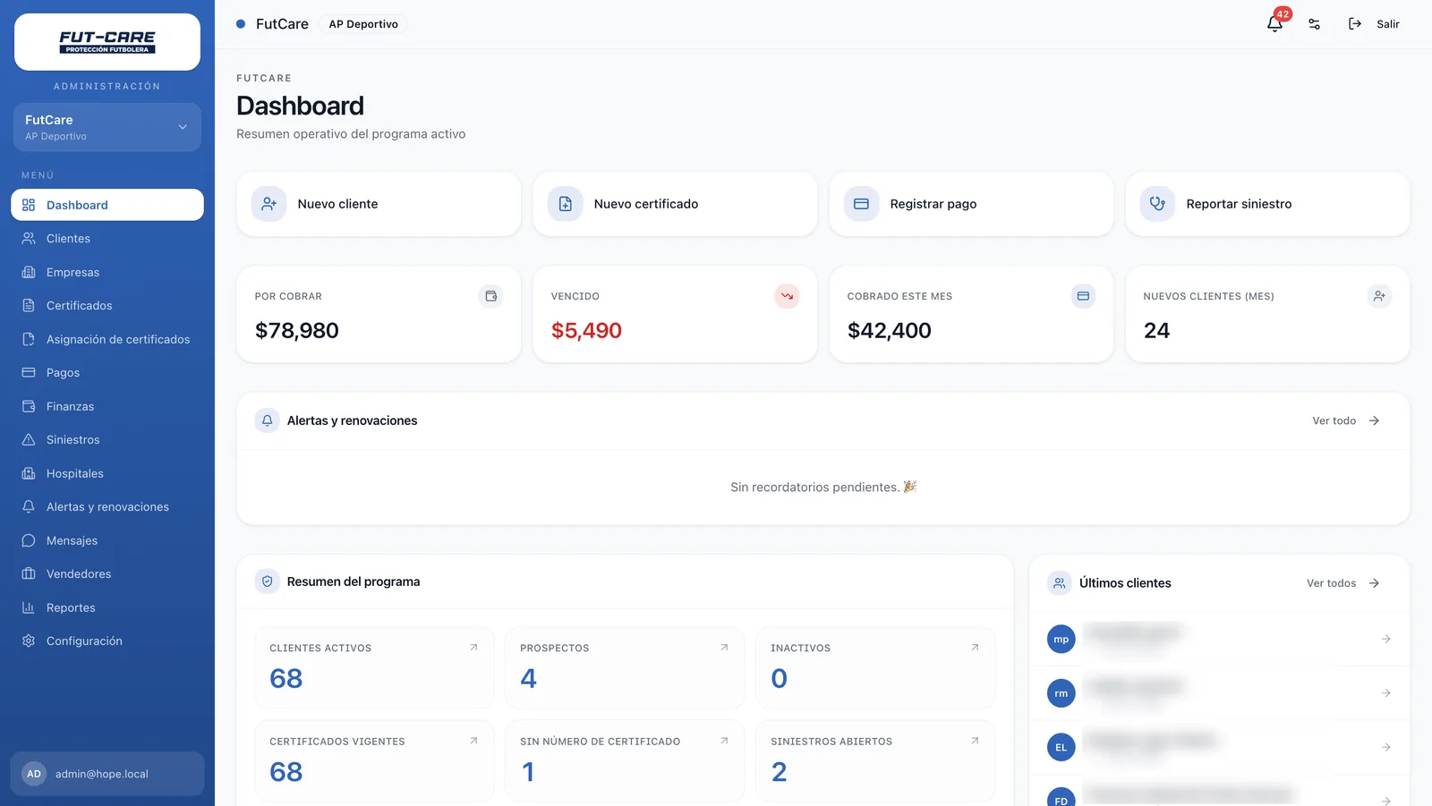Open Ver todo link for alerts
The width and height of the screenshot is (1432, 806).
(x=1346, y=420)
